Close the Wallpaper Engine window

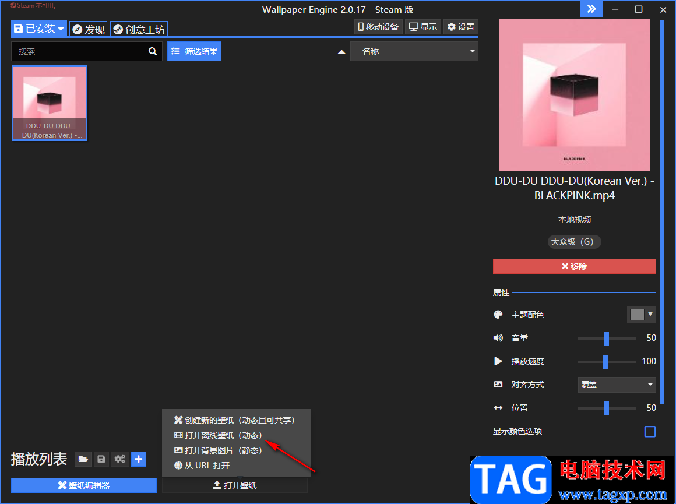pyautogui.click(x=663, y=9)
